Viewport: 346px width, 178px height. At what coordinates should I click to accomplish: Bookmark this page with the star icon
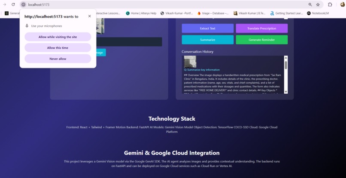(x=318, y=4)
